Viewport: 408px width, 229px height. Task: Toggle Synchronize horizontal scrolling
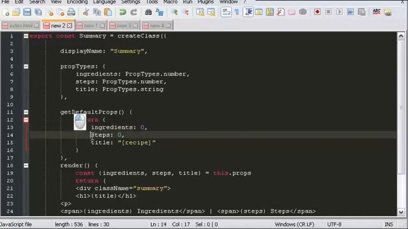211,12
